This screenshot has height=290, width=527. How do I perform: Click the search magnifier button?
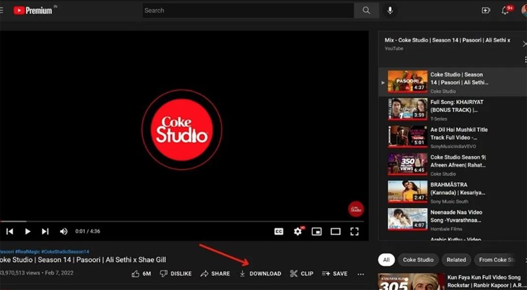pyautogui.click(x=366, y=11)
